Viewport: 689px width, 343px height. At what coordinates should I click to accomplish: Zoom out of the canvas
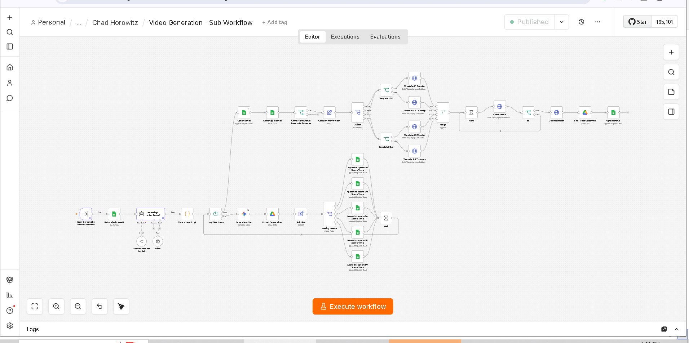point(78,306)
